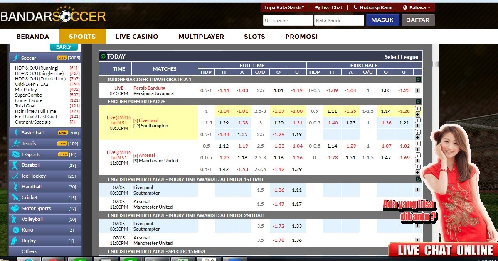The height and width of the screenshot is (261, 498).
Task: Open the SLOTS tab
Action: tap(254, 37)
